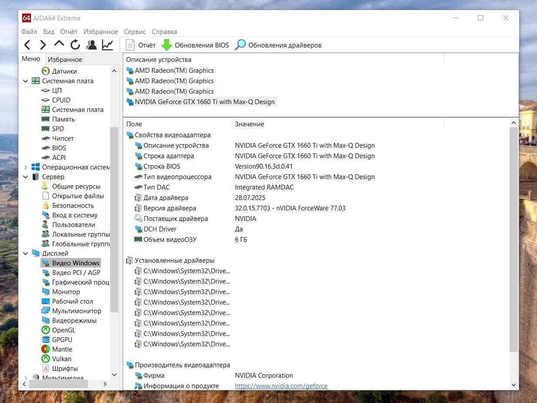Go back with the left arrow toolbar icon
The image size is (537, 403).
tap(27, 45)
